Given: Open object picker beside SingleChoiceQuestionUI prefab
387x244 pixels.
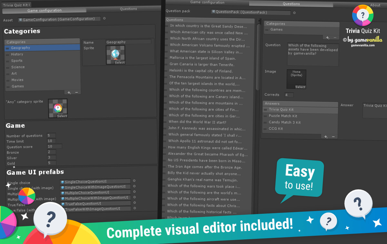Looking at the screenshot, I should coord(134,181).
